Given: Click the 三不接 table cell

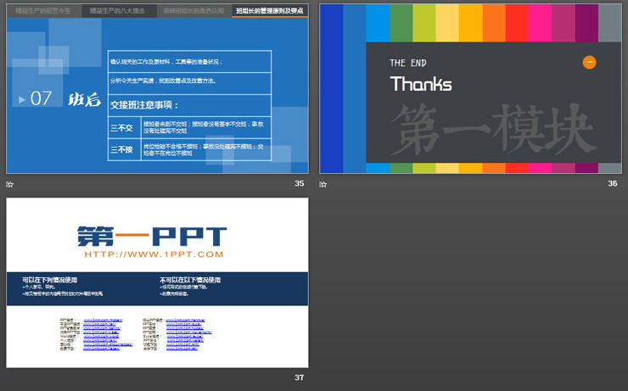Looking at the screenshot, I should pyautogui.click(x=125, y=149).
